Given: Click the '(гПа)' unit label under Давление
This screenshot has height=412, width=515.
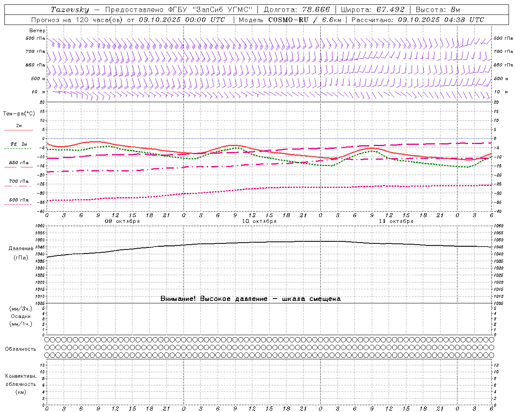Looking at the screenshot, I should coord(21,258).
